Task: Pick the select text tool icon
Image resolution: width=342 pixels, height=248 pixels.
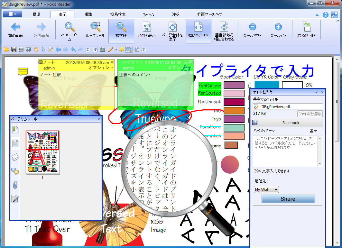Action: [x=51, y=50]
